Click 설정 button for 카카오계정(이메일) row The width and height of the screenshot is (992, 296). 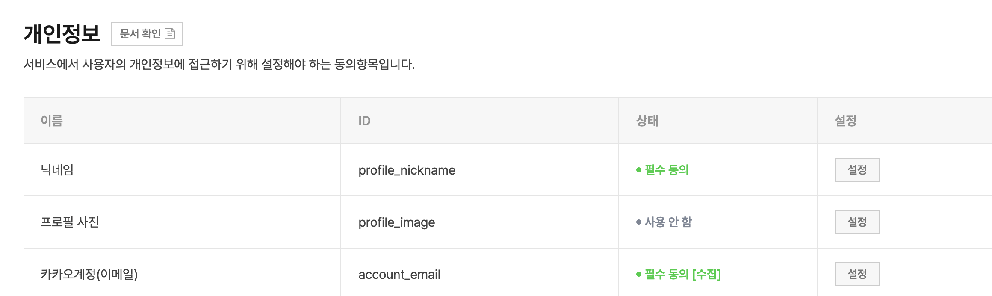pyautogui.click(x=857, y=274)
